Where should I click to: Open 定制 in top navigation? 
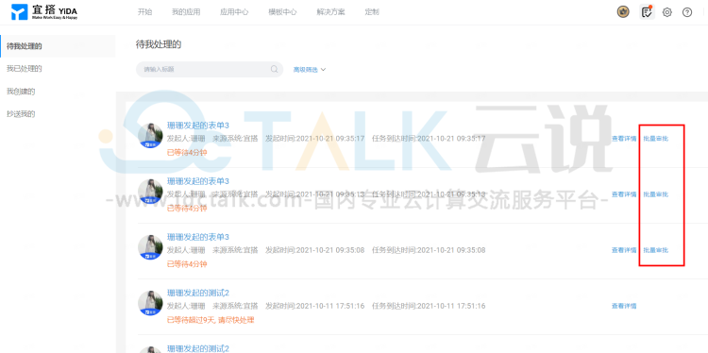point(372,12)
